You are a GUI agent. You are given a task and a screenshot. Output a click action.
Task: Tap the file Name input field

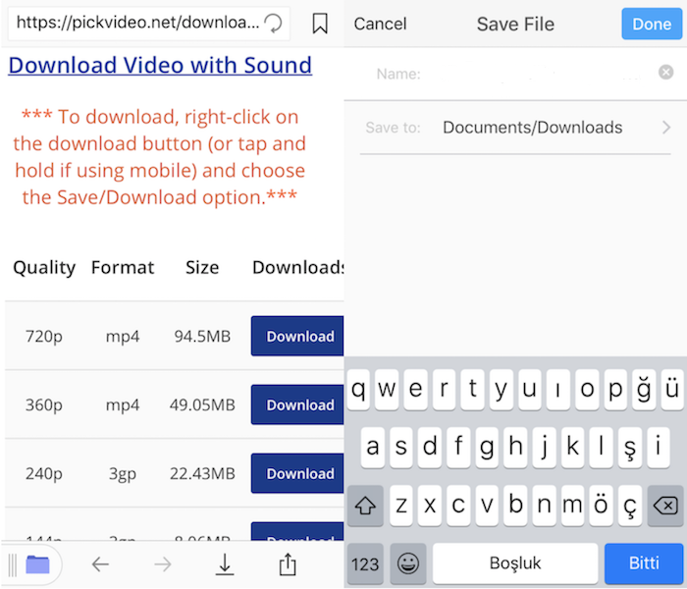click(535, 74)
